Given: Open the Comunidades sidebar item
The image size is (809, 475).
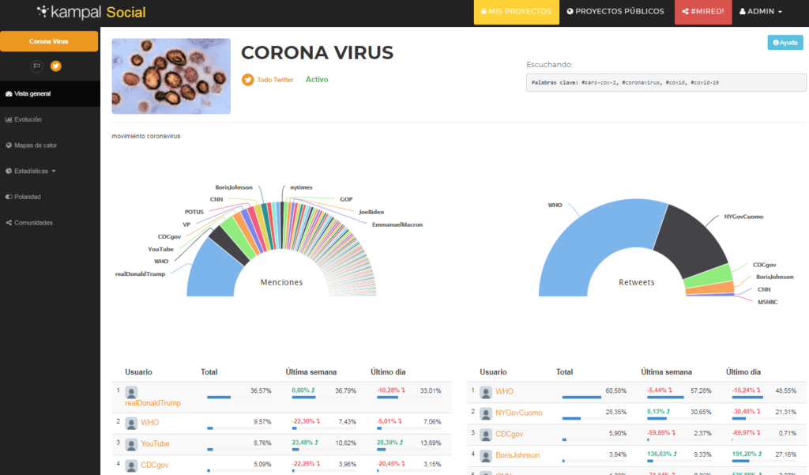Looking at the screenshot, I should pos(50,223).
